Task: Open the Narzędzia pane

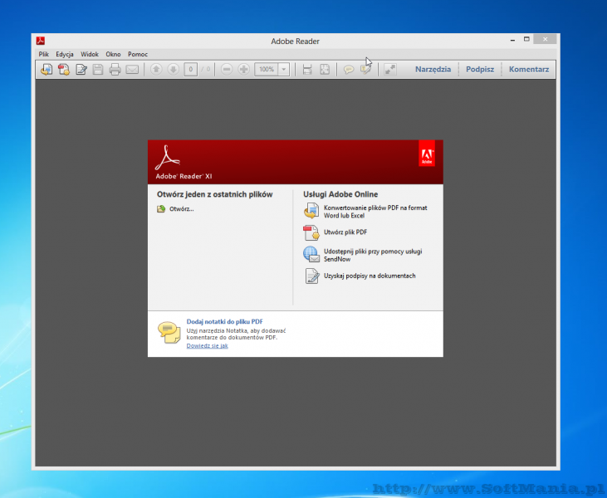Action: click(433, 69)
